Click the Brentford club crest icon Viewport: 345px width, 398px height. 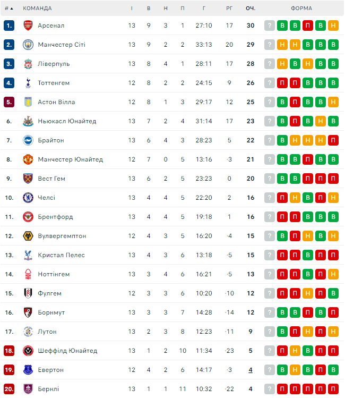pyautogui.click(x=28, y=217)
